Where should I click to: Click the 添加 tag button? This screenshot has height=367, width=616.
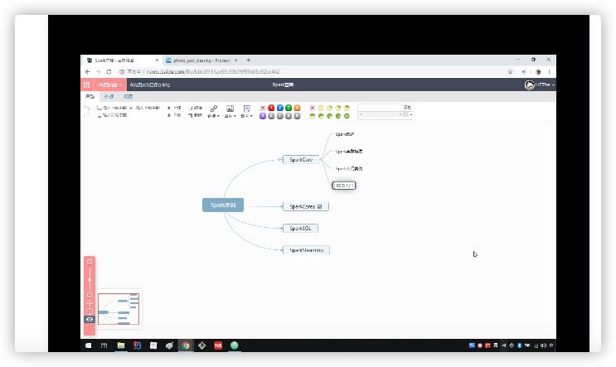pyautogui.click(x=407, y=107)
